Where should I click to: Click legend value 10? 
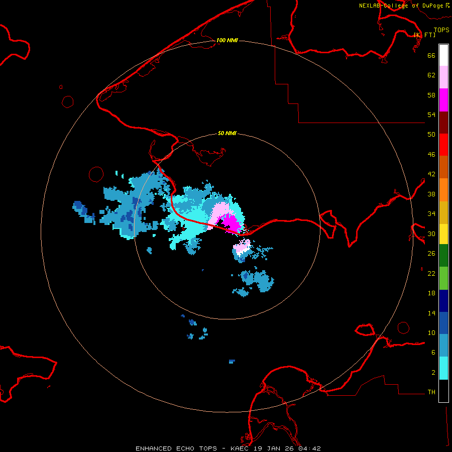point(431,332)
